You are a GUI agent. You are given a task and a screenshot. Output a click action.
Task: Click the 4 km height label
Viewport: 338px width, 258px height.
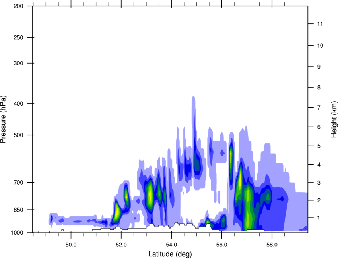coord(319,165)
